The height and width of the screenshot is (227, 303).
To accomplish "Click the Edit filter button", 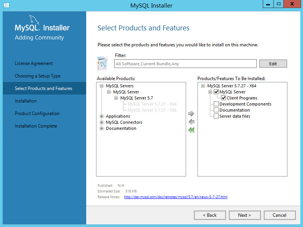I will (x=273, y=64).
